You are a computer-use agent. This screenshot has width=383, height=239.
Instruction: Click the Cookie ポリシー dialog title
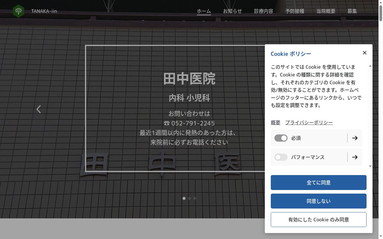(x=291, y=54)
